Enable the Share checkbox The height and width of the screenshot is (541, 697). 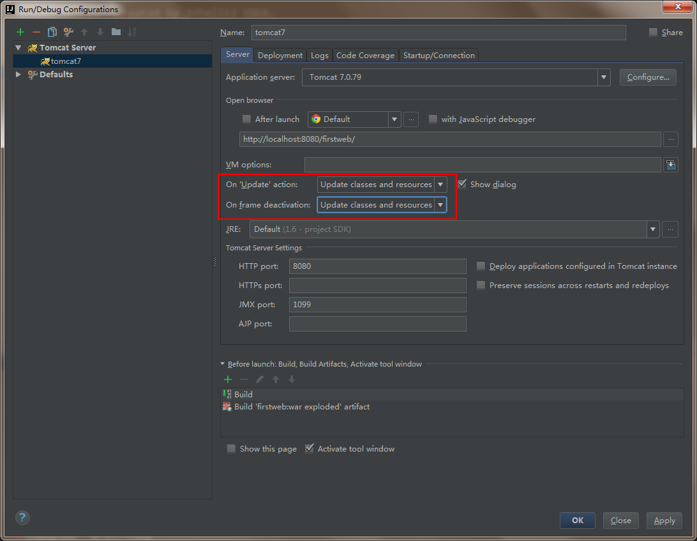coord(653,33)
